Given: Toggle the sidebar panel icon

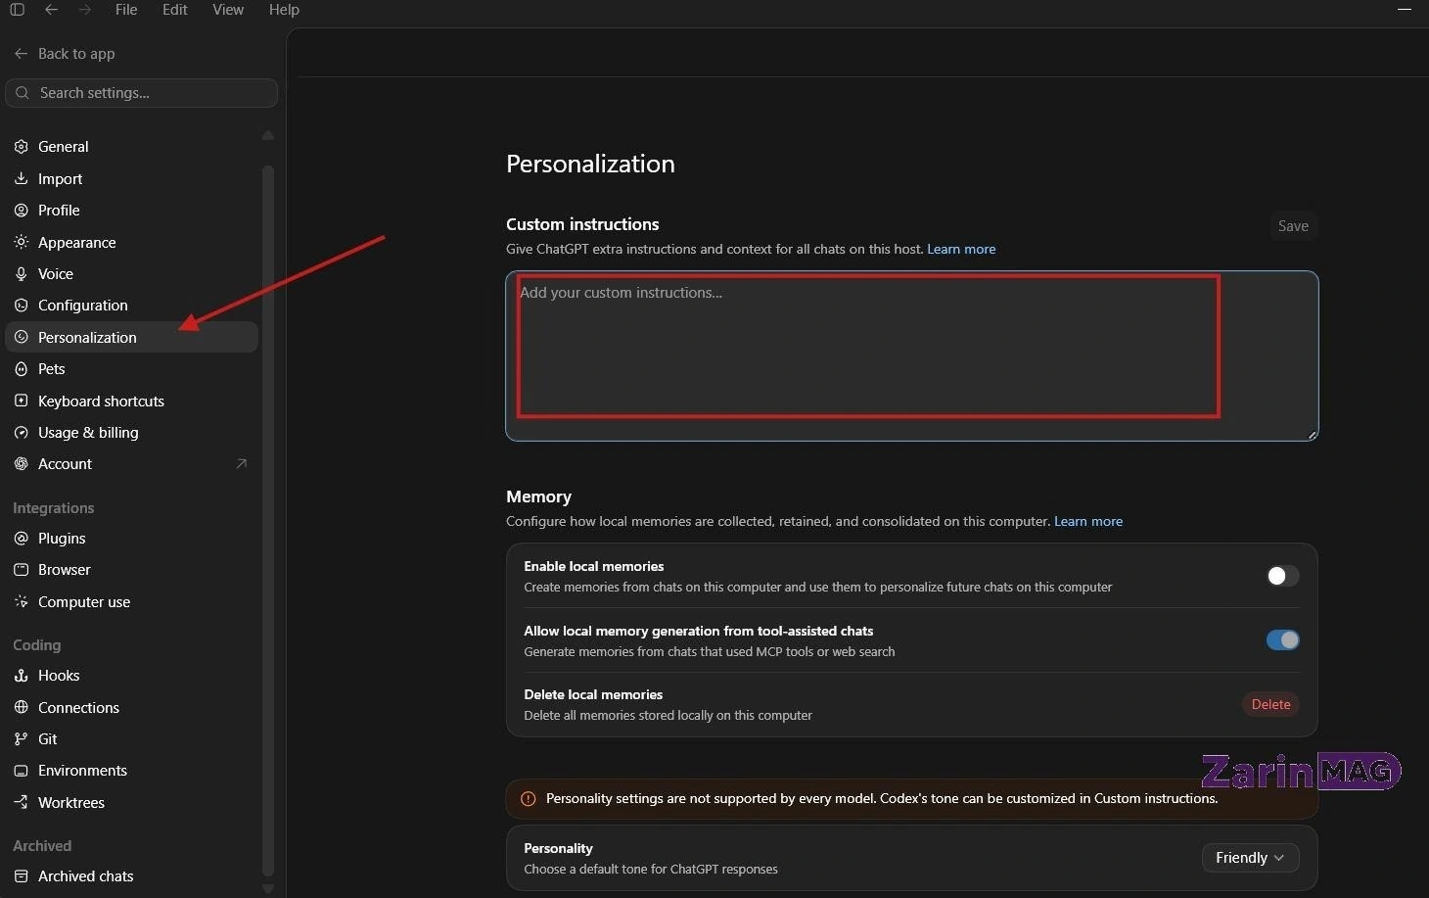Looking at the screenshot, I should (x=17, y=10).
